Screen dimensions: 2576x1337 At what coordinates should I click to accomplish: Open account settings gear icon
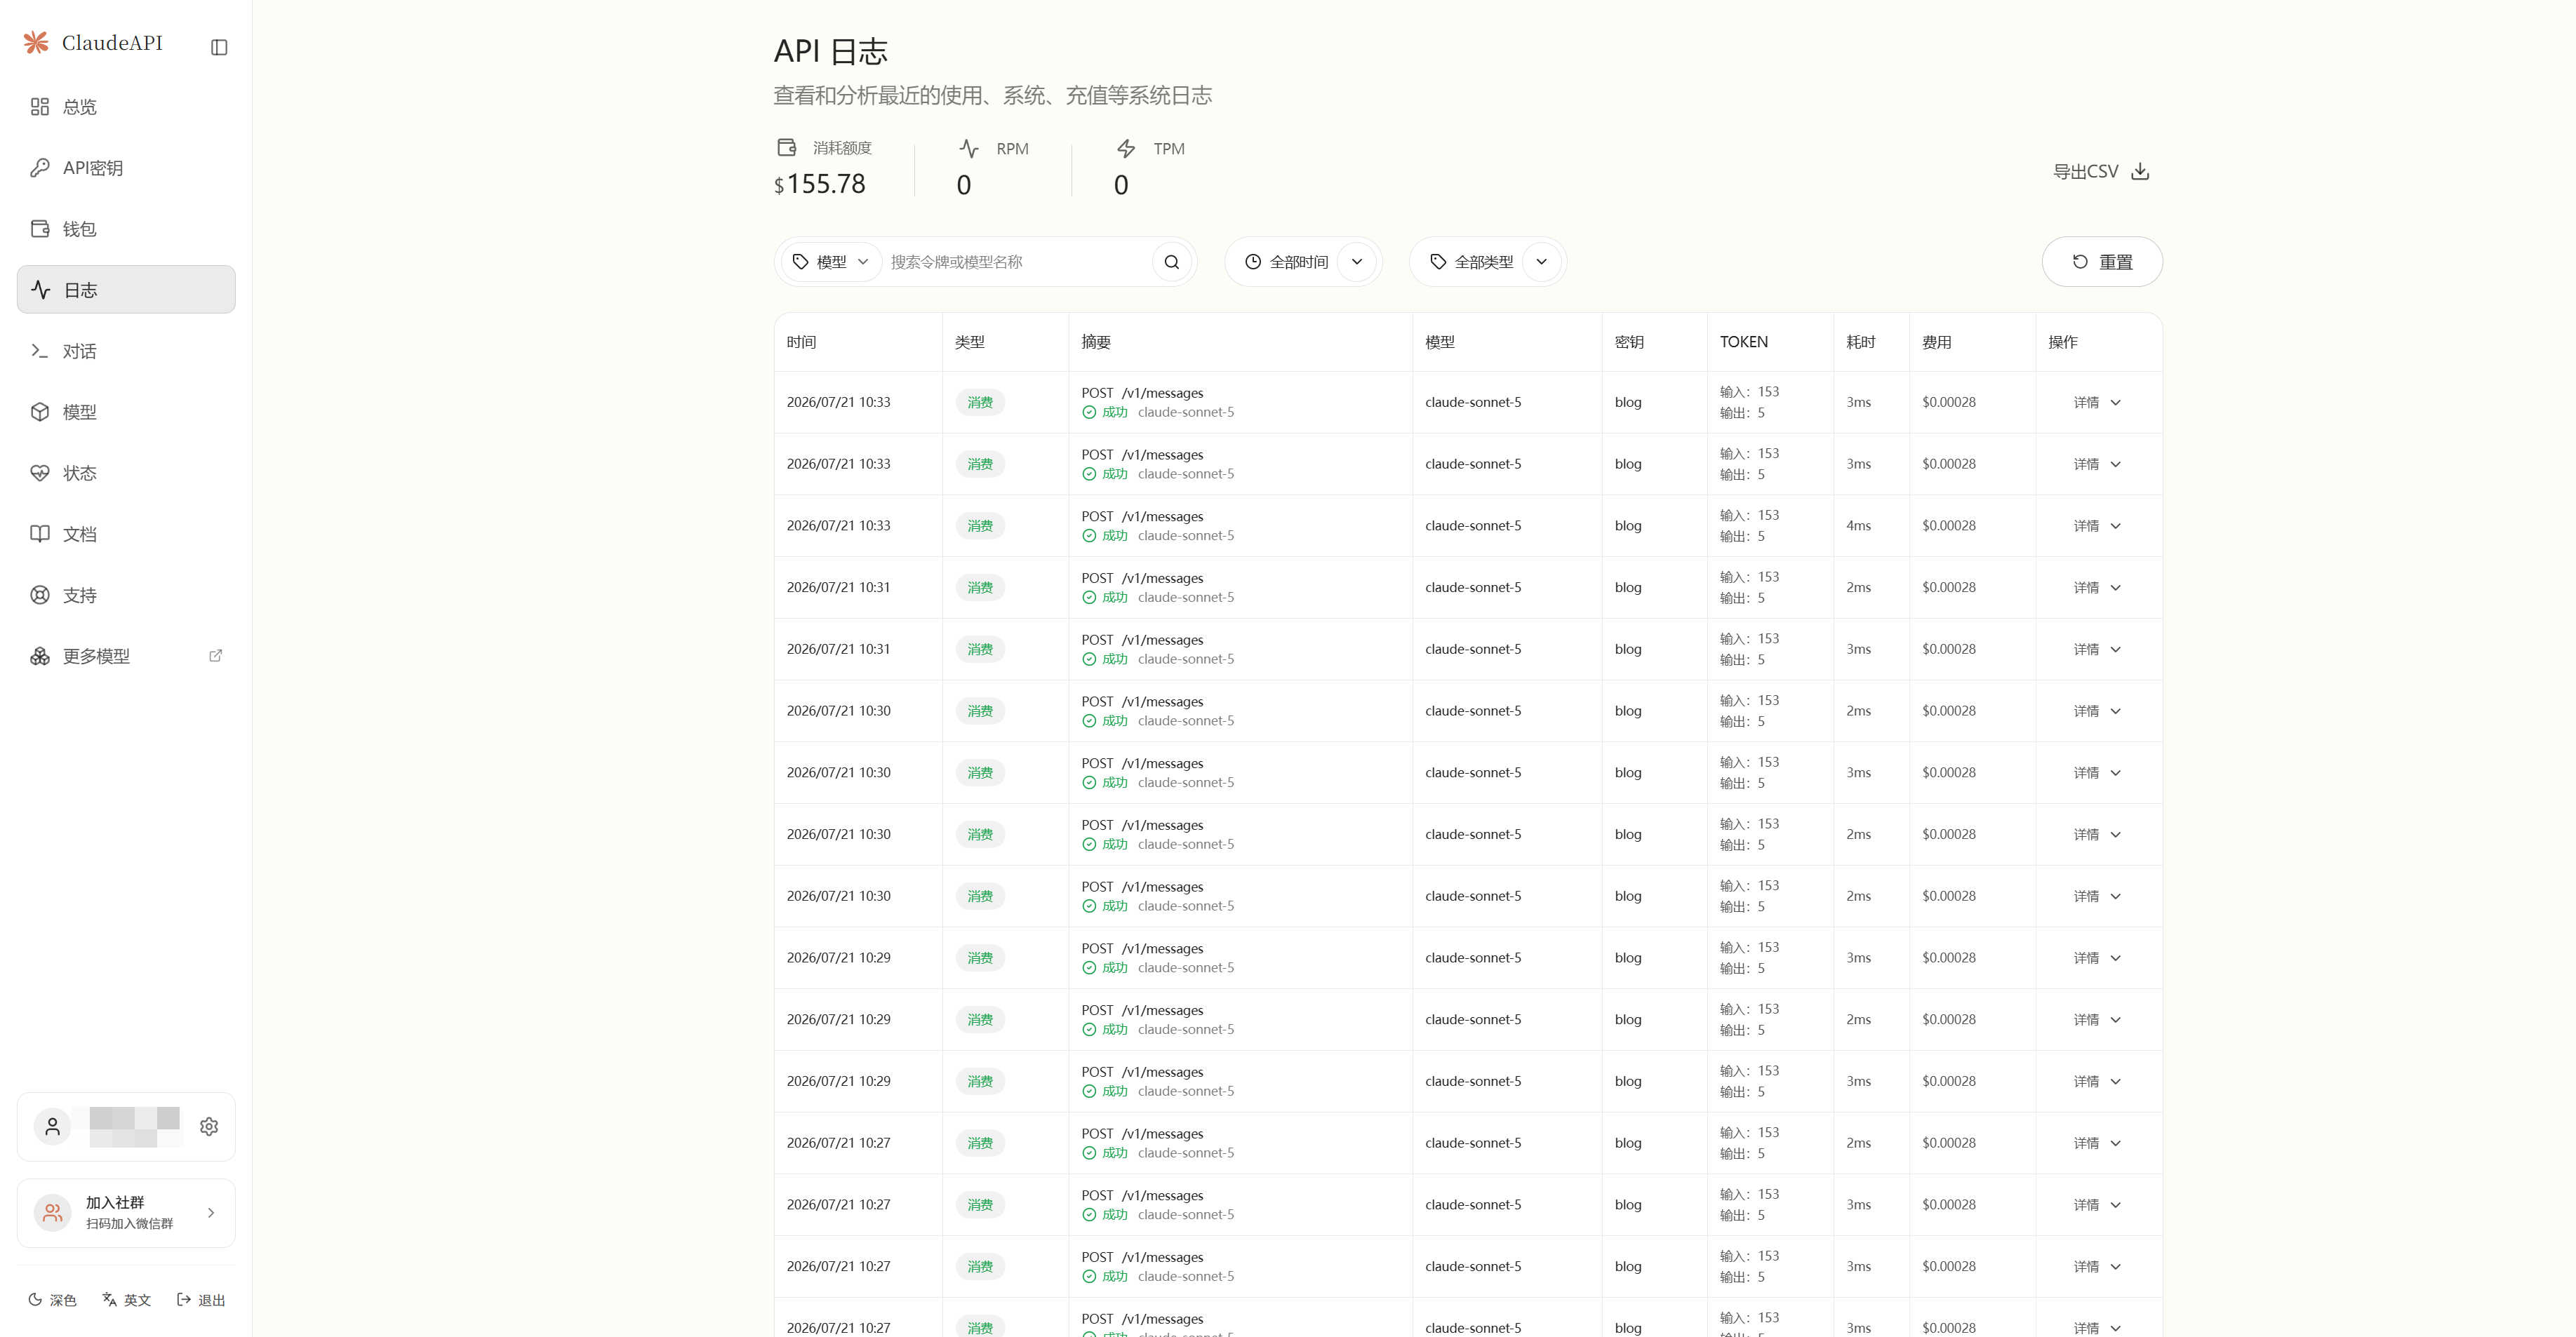point(209,1127)
